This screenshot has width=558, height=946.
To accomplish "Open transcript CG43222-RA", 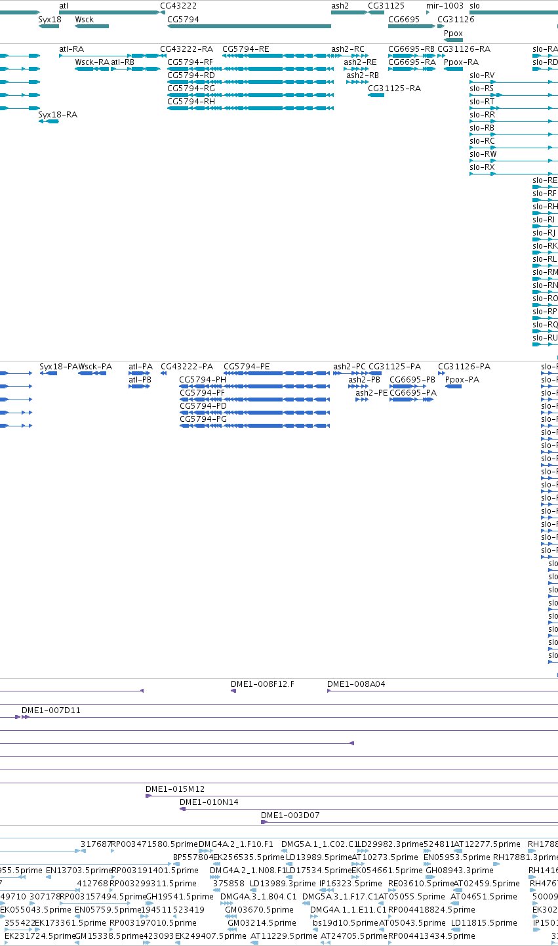I will pyautogui.click(x=187, y=49).
